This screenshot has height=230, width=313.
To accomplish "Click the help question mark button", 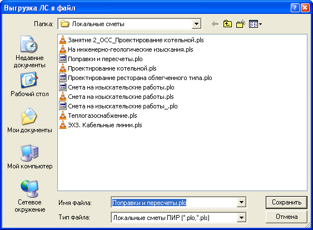I will [295, 8].
